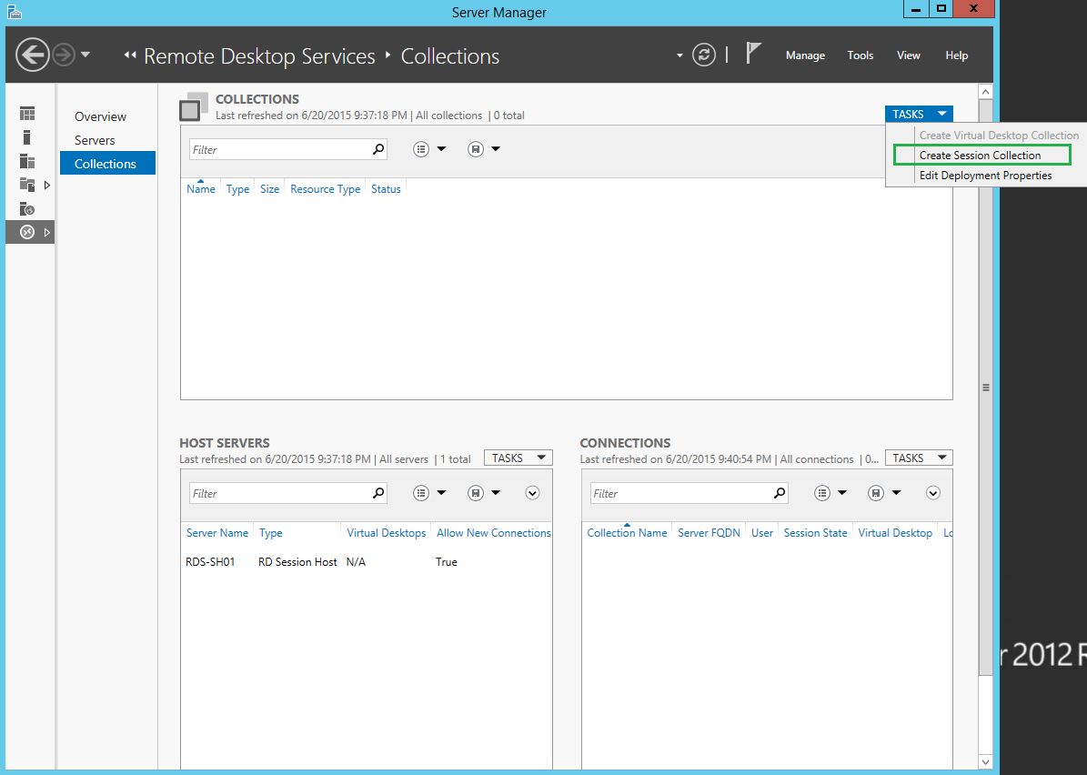
Task: Open the notifications flag icon
Action: click(x=753, y=52)
